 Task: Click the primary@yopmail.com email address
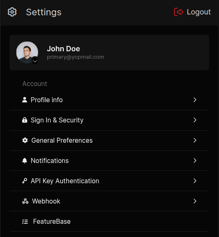[75, 57]
